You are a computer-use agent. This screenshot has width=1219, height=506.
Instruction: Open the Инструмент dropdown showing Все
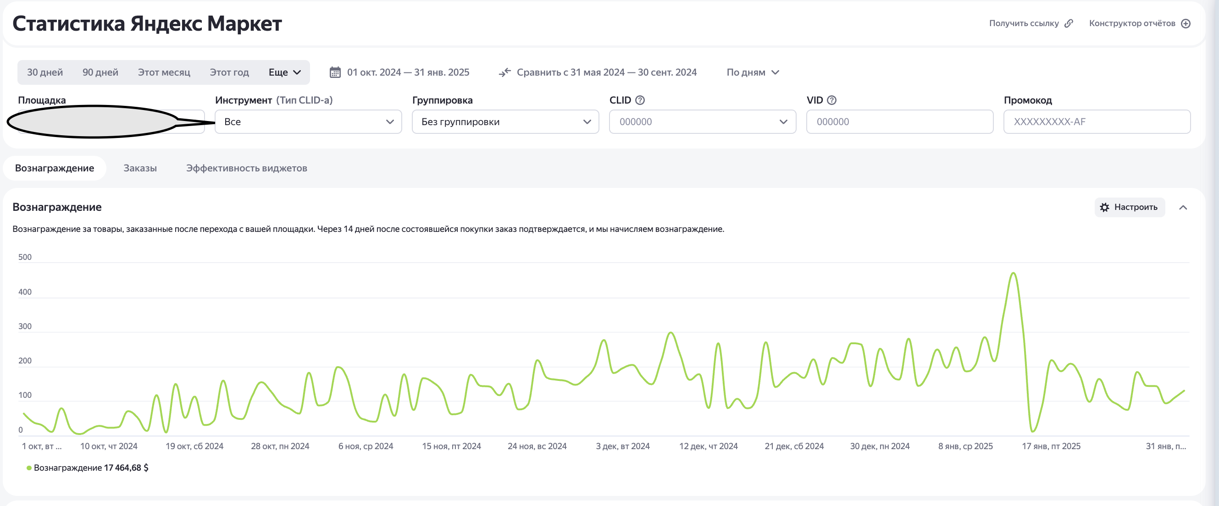[x=309, y=121]
